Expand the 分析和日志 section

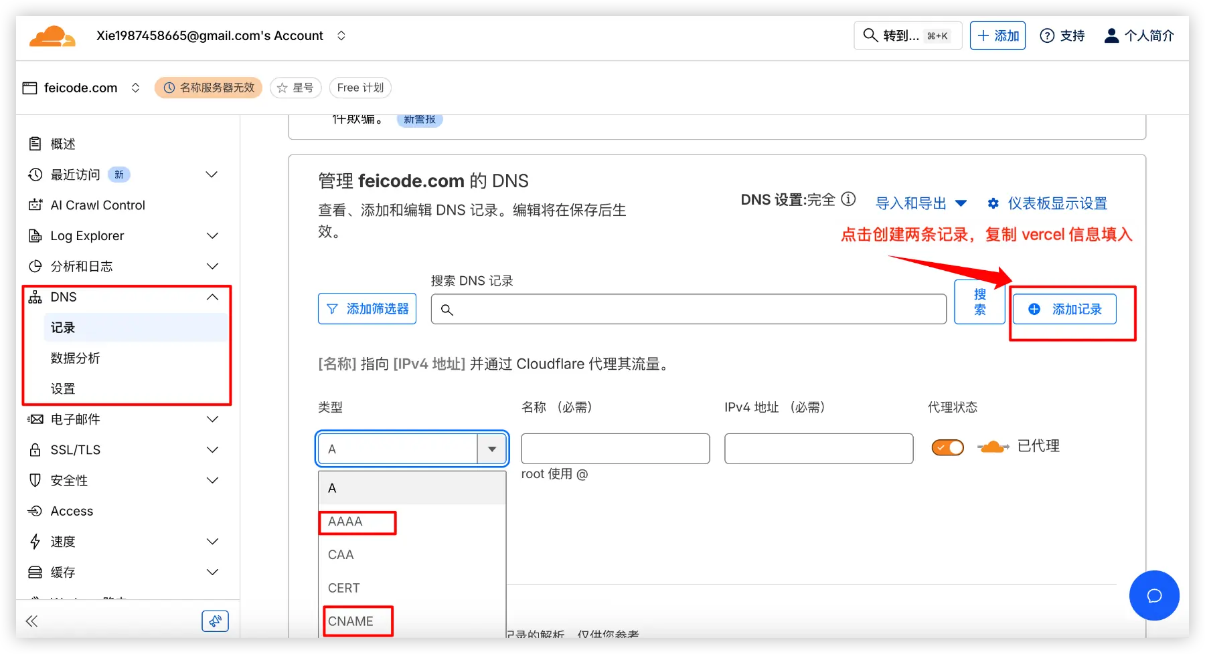(212, 266)
